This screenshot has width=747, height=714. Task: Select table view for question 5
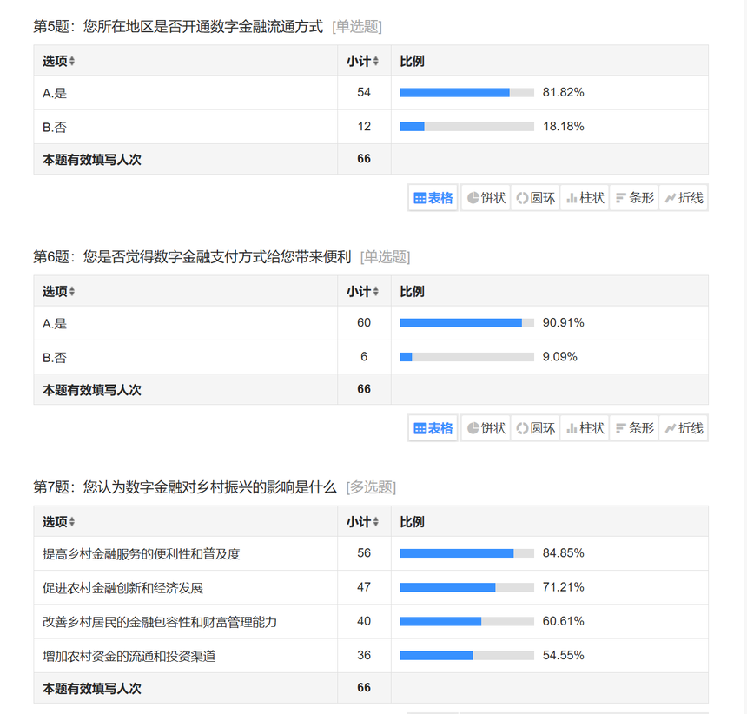click(x=433, y=198)
